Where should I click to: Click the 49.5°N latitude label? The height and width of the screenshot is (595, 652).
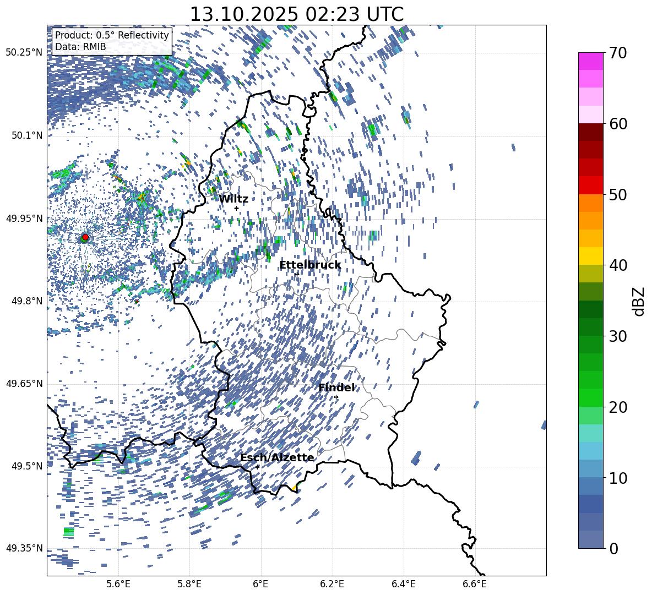pos(28,466)
